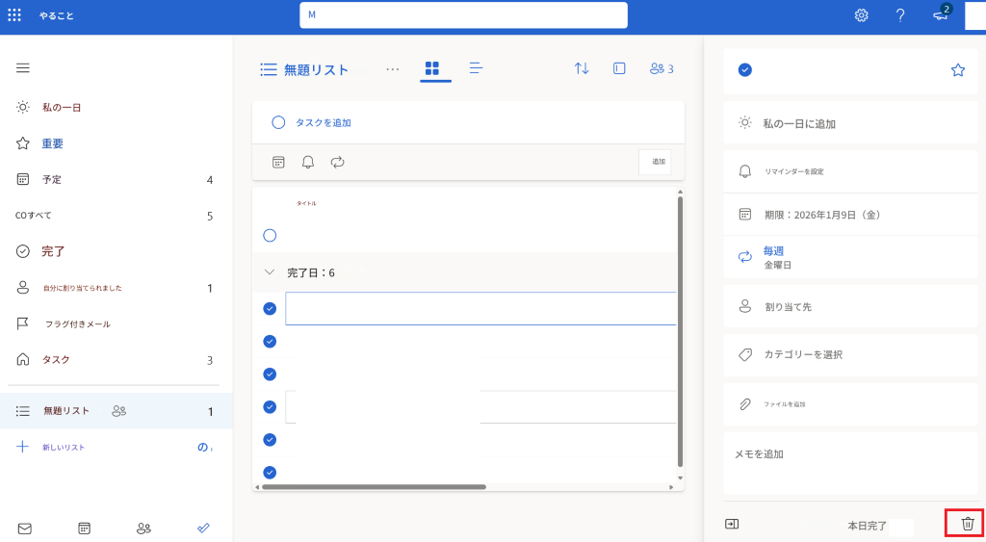Click the 追加 button

pos(655,162)
